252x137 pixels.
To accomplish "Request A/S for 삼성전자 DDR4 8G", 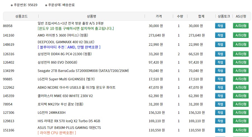I will pyautogui.click(x=241, y=54).
